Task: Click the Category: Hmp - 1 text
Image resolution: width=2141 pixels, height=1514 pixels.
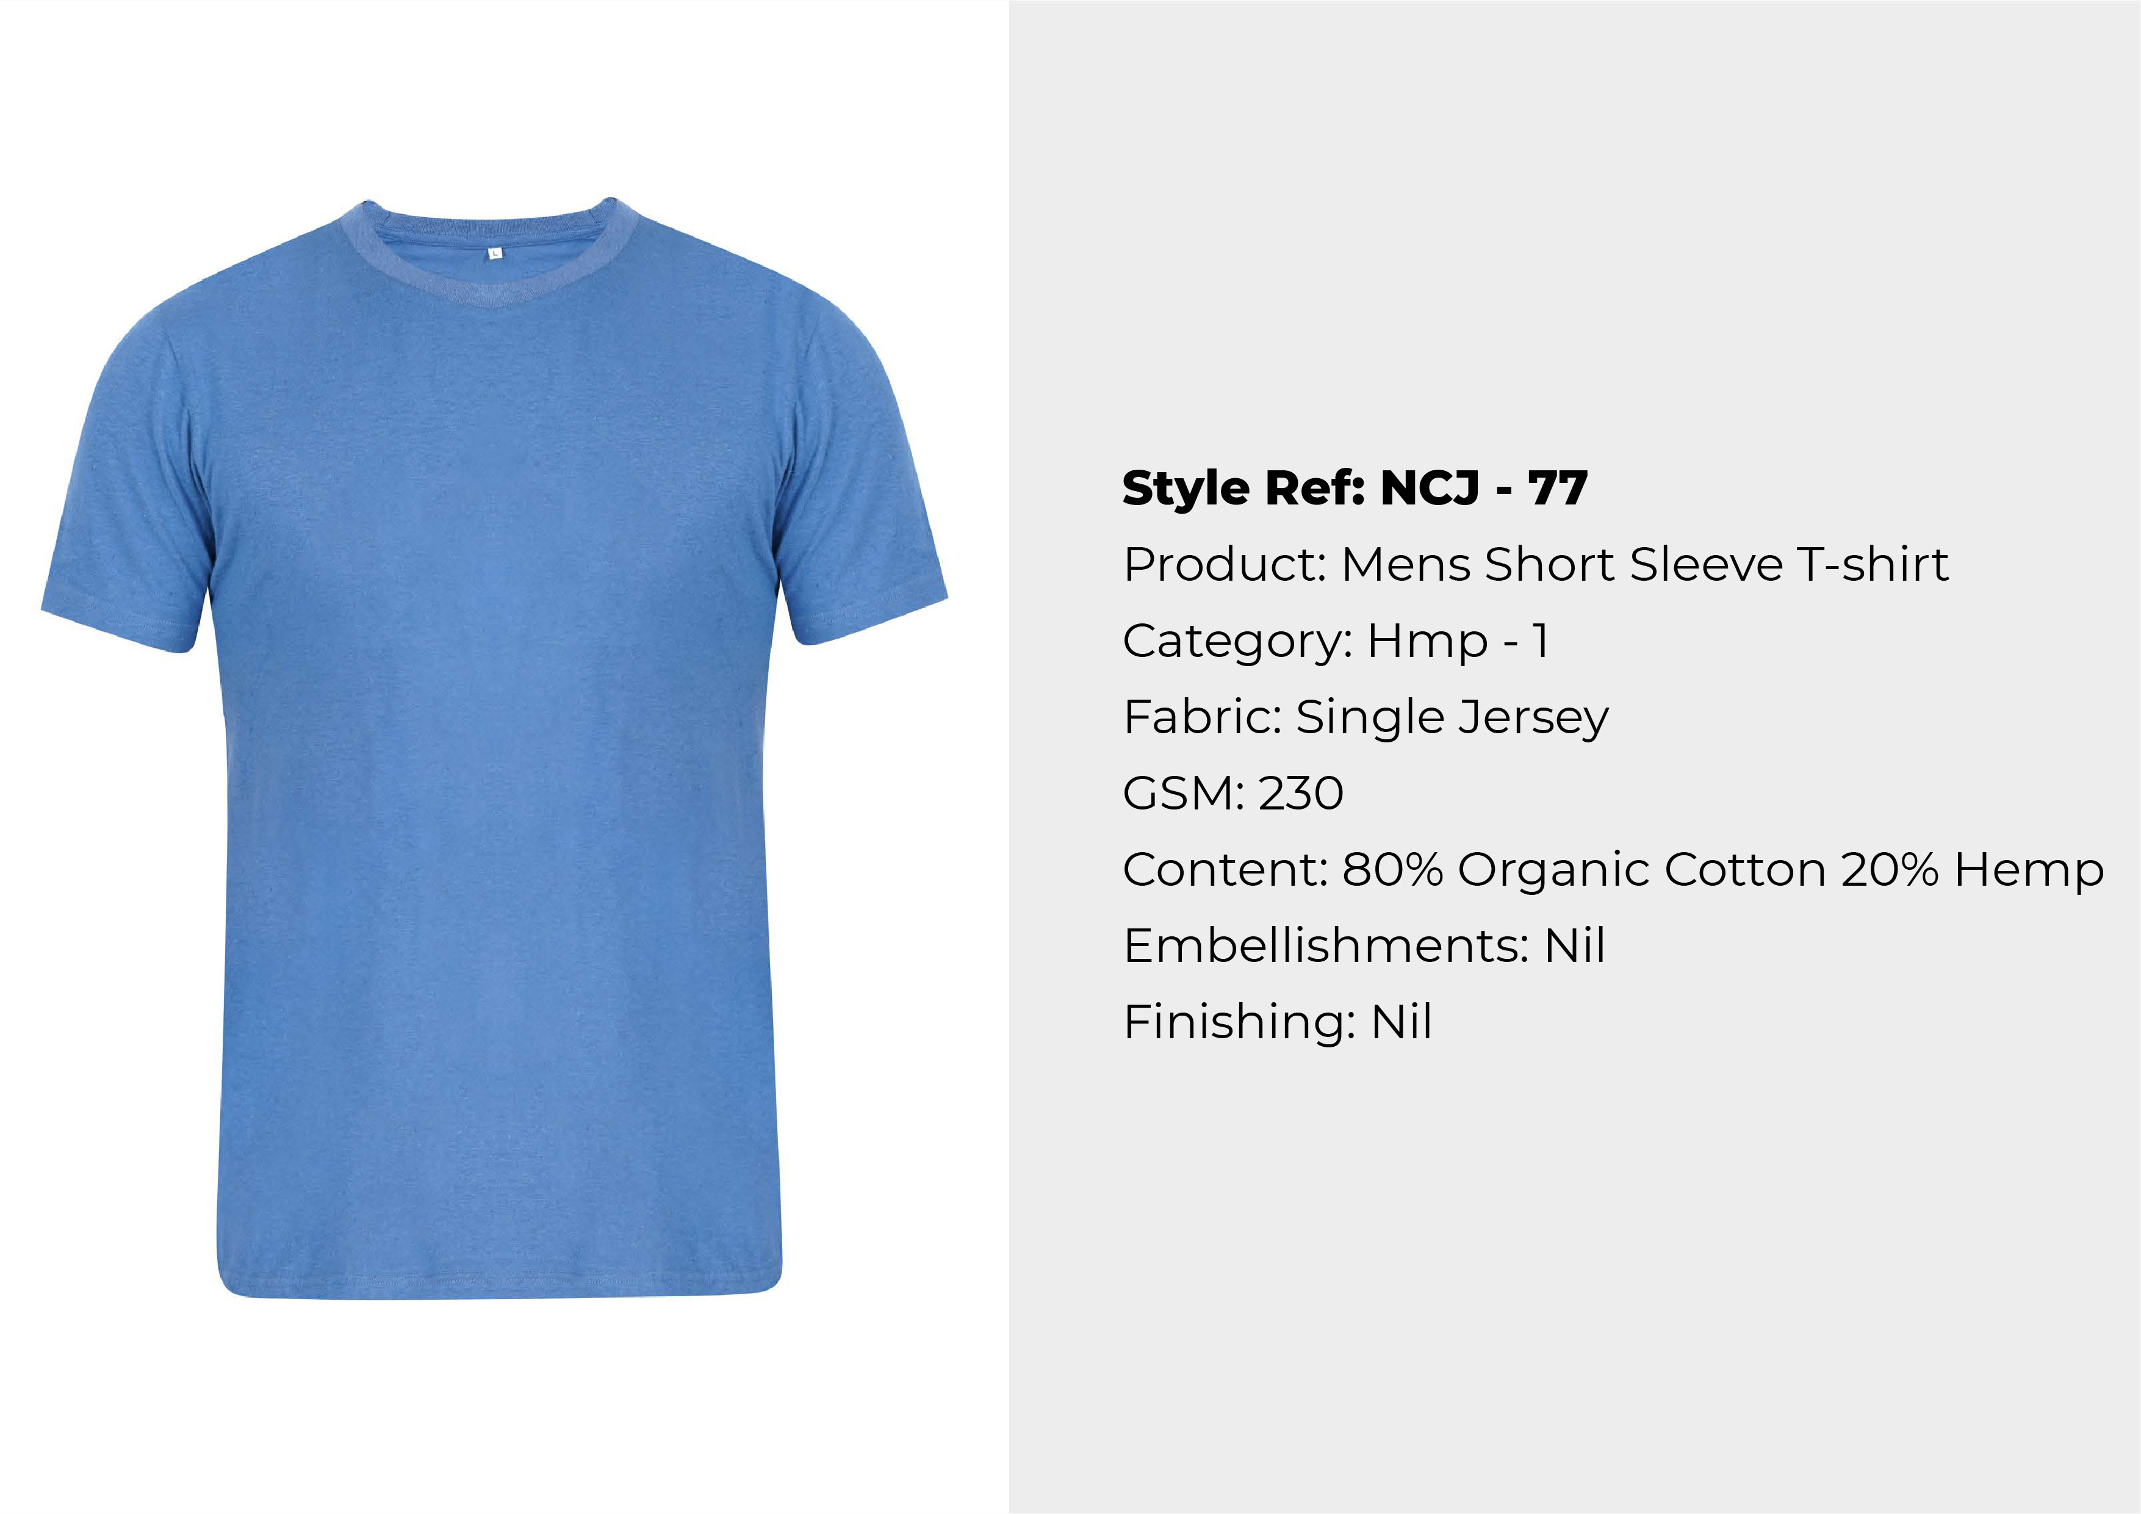Action: pyautogui.click(x=1336, y=640)
